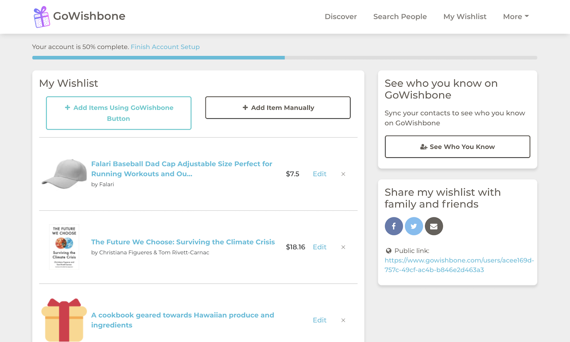
Task: Open Hawaiian cookbook title link
Action: pyautogui.click(x=183, y=320)
